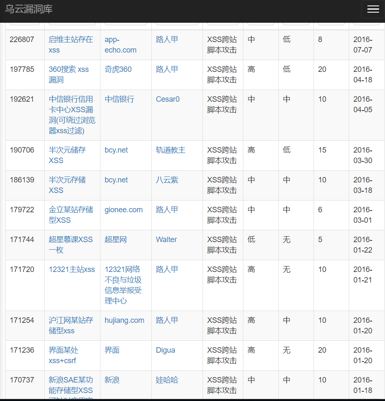The height and width of the screenshot is (401, 385).
Task: Open author 路人甲 in row 179722
Action: point(167,210)
